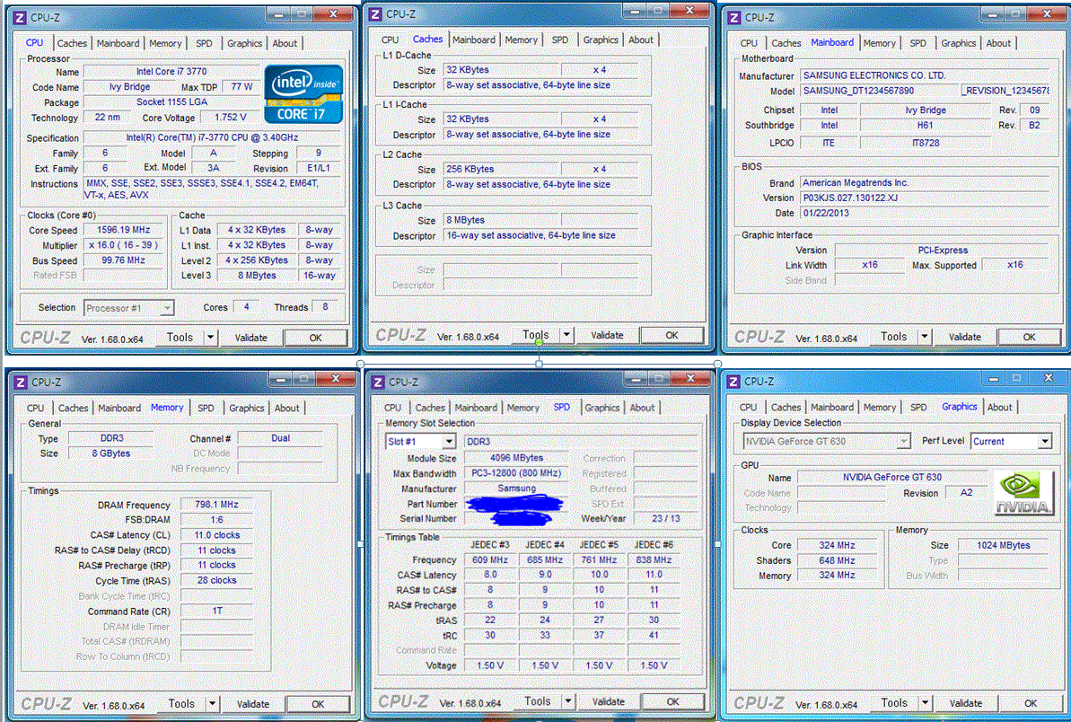Screen dimensions: 1071x722
Task: Open the NVIDIA GeForce GT 630 display device dropdown
Action: [903, 442]
